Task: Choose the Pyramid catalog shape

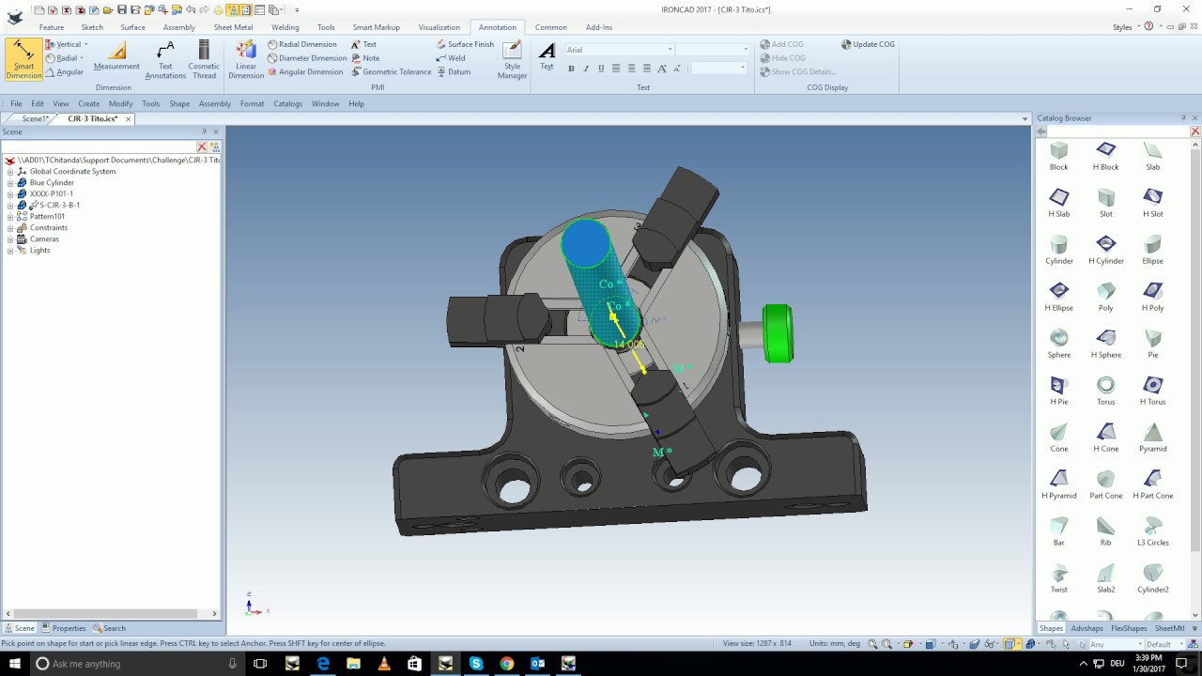Action: click(1153, 438)
